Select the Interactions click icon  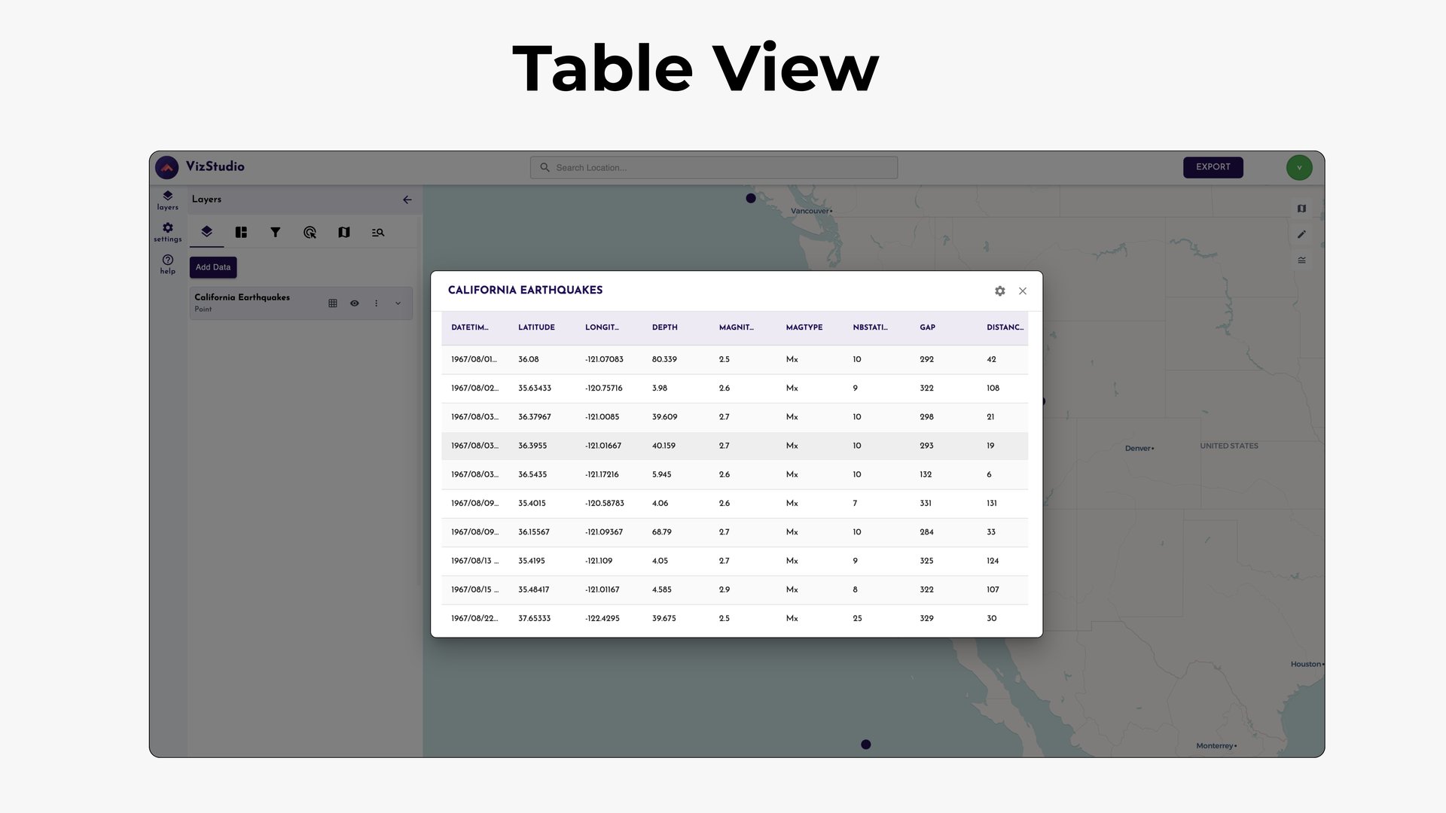pos(310,232)
